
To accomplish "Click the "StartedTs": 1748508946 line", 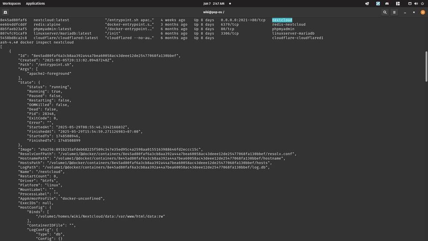I will pyautogui.click(x=53, y=136).
